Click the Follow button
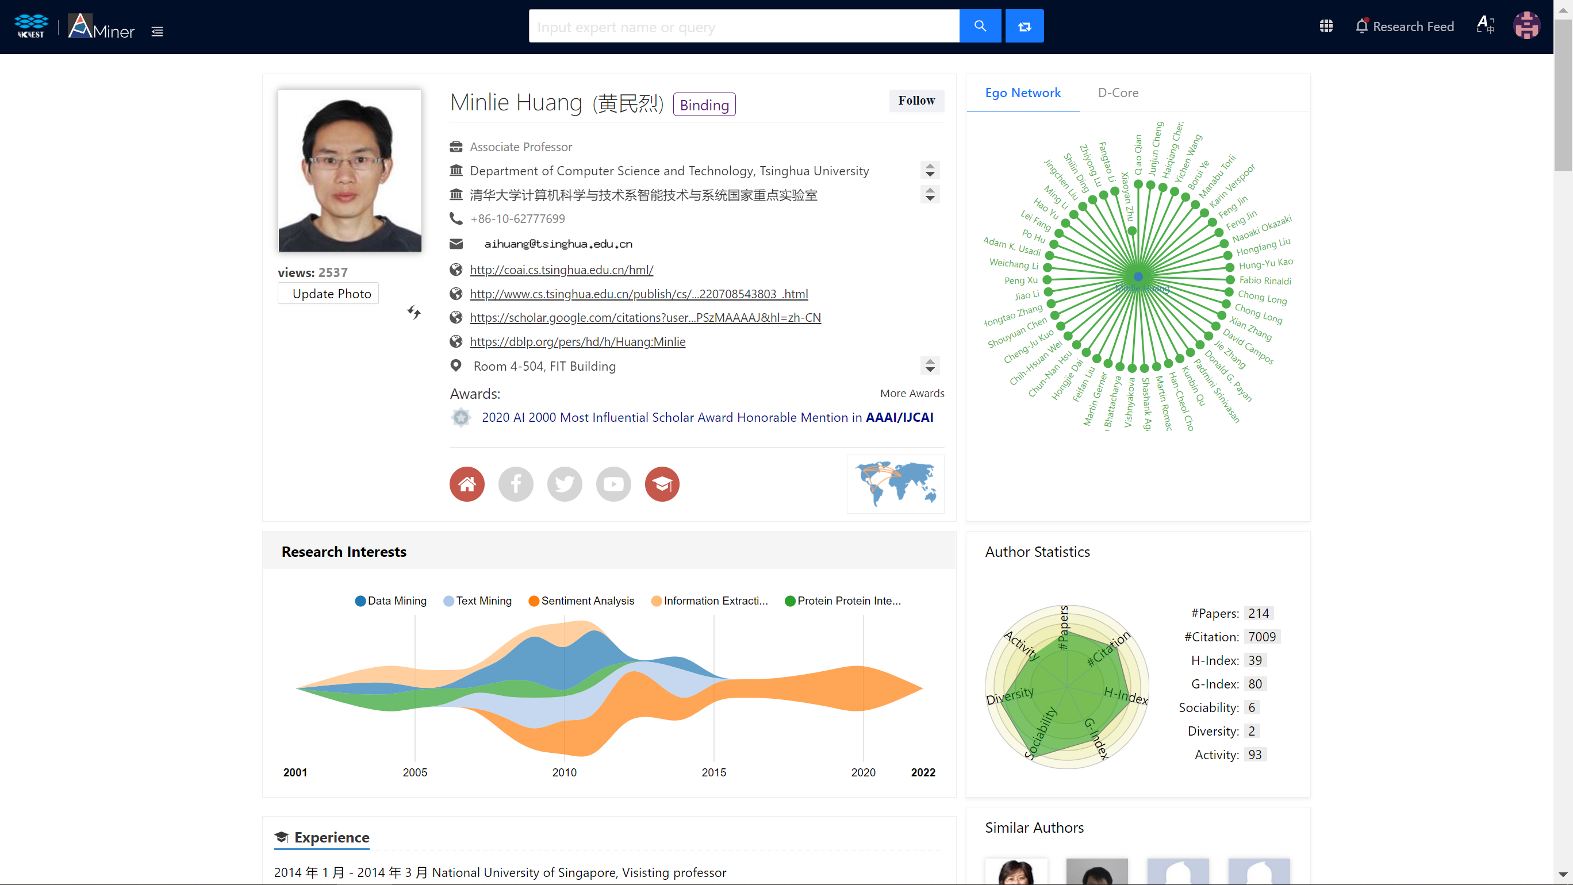Viewport: 1573px width, 885px height. [916, 101]
